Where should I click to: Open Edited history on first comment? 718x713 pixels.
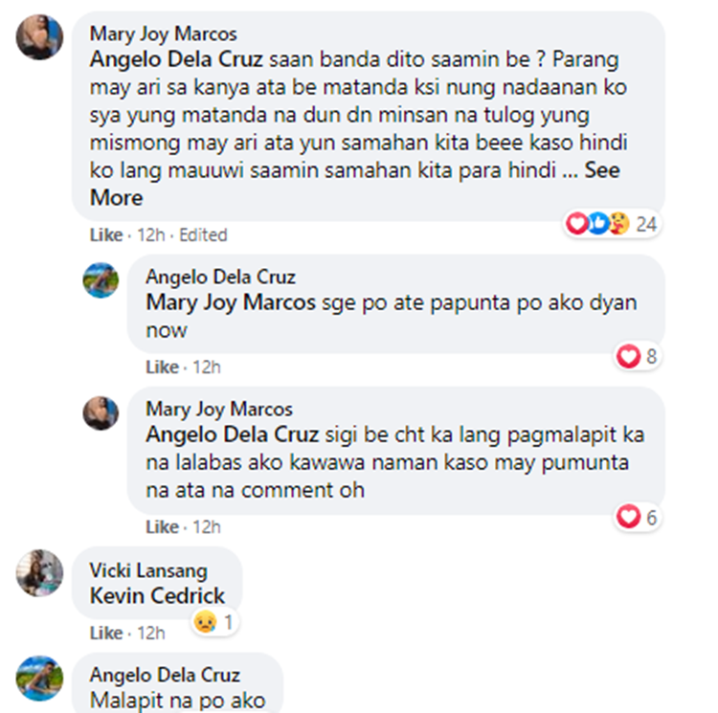(203, 235)
